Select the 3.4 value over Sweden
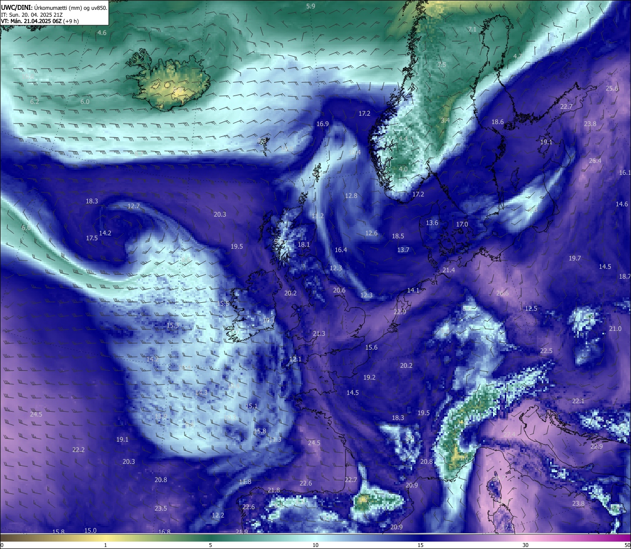Viewport: 631px width, 549px height. coord(445,121)
